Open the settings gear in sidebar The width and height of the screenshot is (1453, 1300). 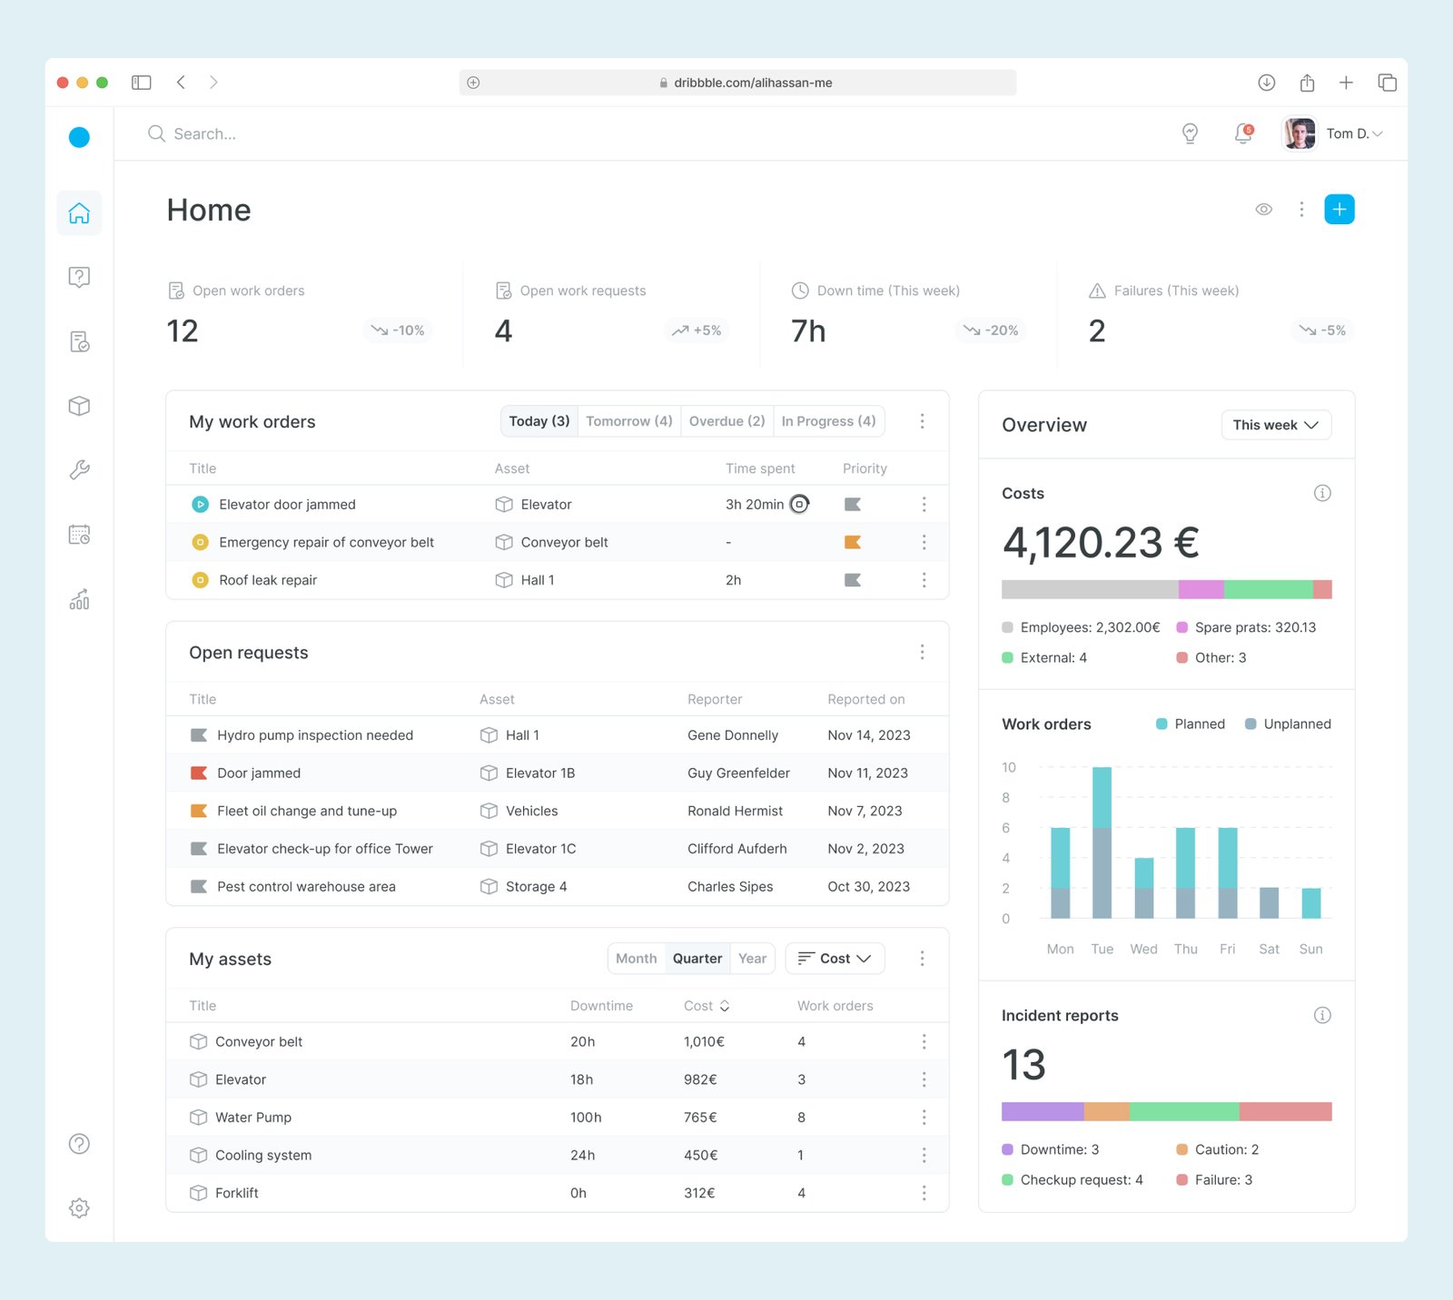click(79, 1208)
